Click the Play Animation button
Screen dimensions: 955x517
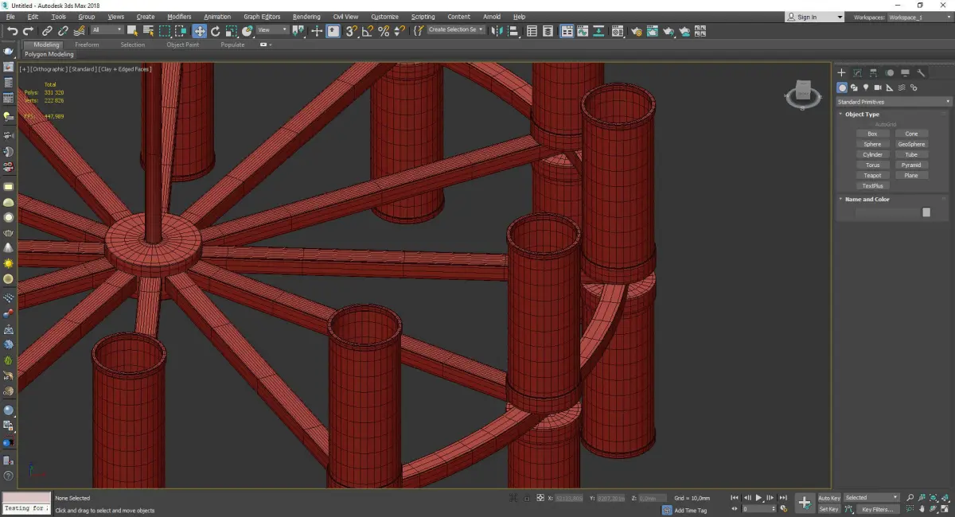pyautogui.click(x=759, y=498)
